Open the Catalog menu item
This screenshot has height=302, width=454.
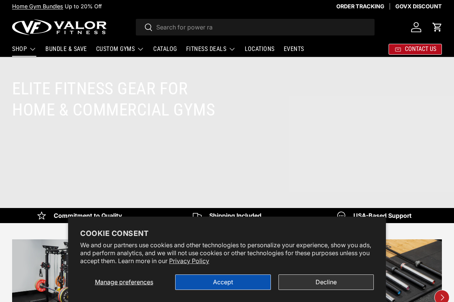(165, 49)
